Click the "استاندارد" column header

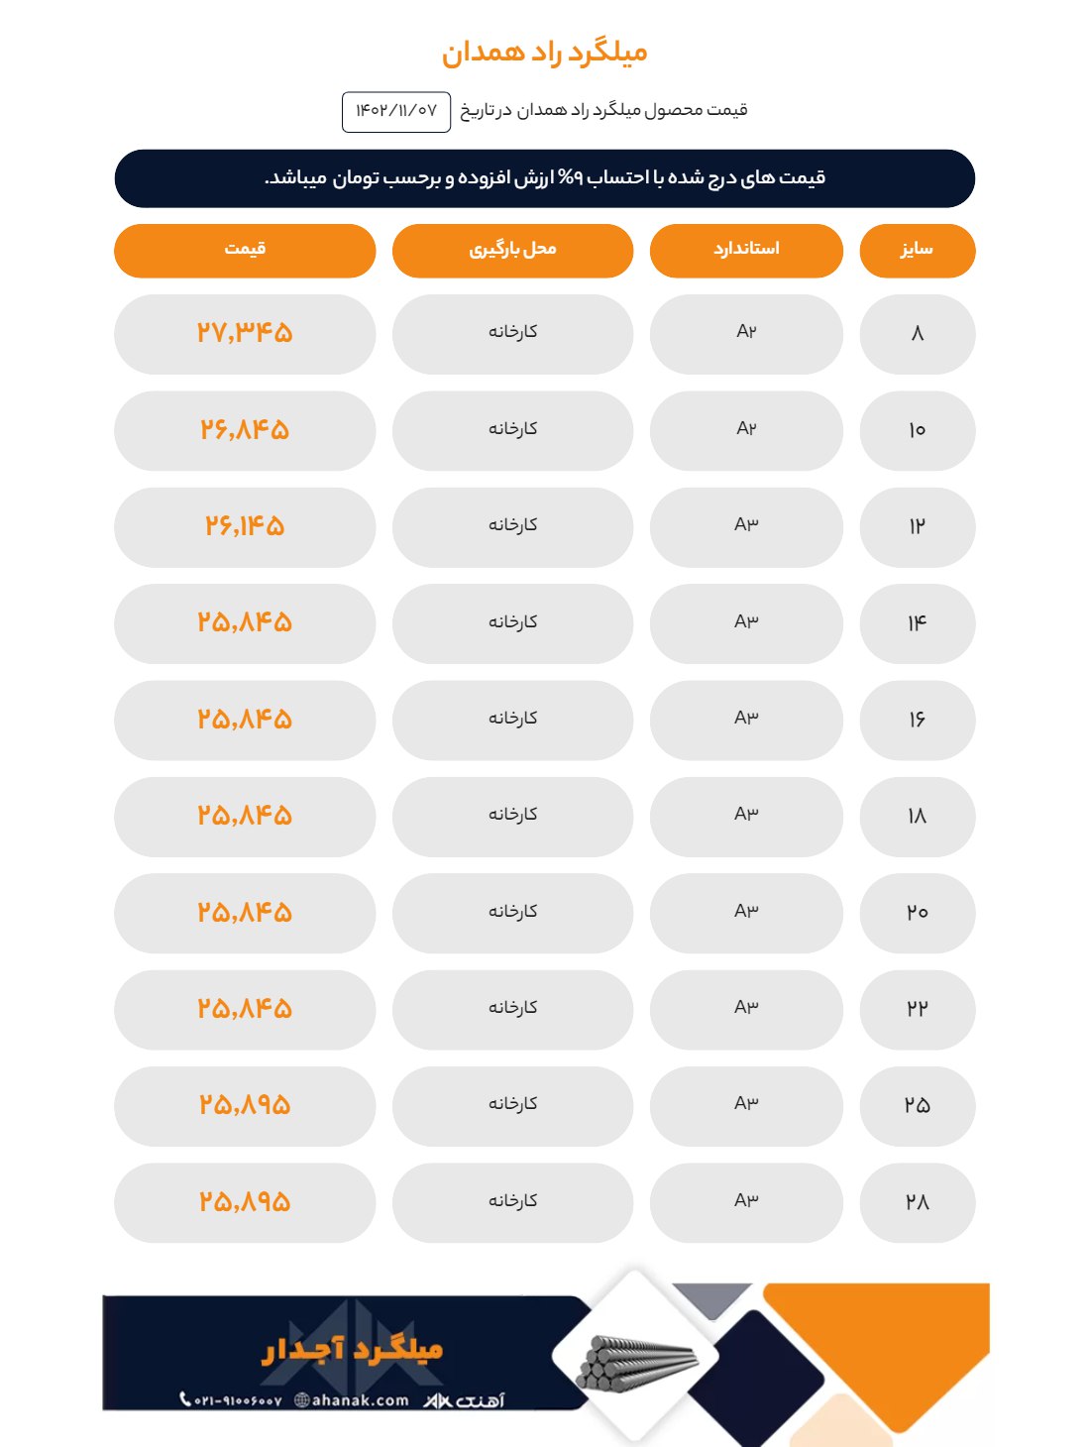746,250
